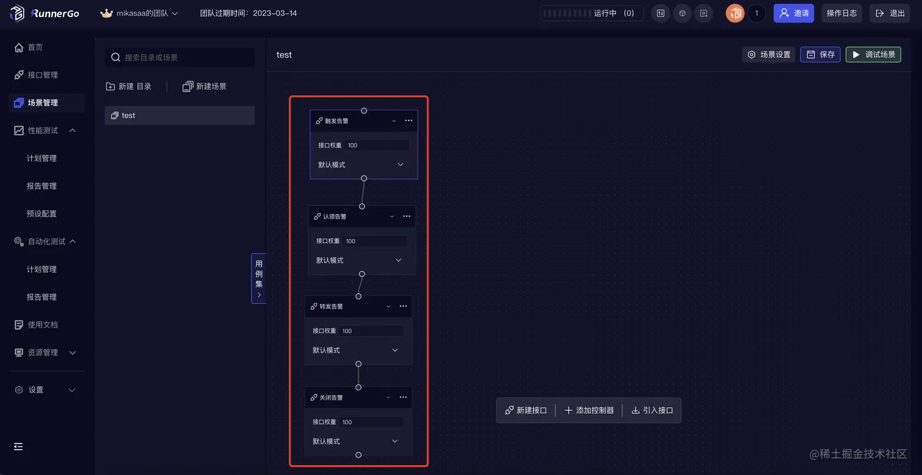Image resolution: width=922 pixels, height=475 pixels.
Task: Collapse the 转发告警 node chevron
Action: click(x=388, y=306)
